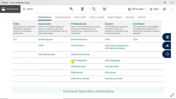Open the DevNet Professional link
This screenshot has height=99, width=176.
(79, 39)
